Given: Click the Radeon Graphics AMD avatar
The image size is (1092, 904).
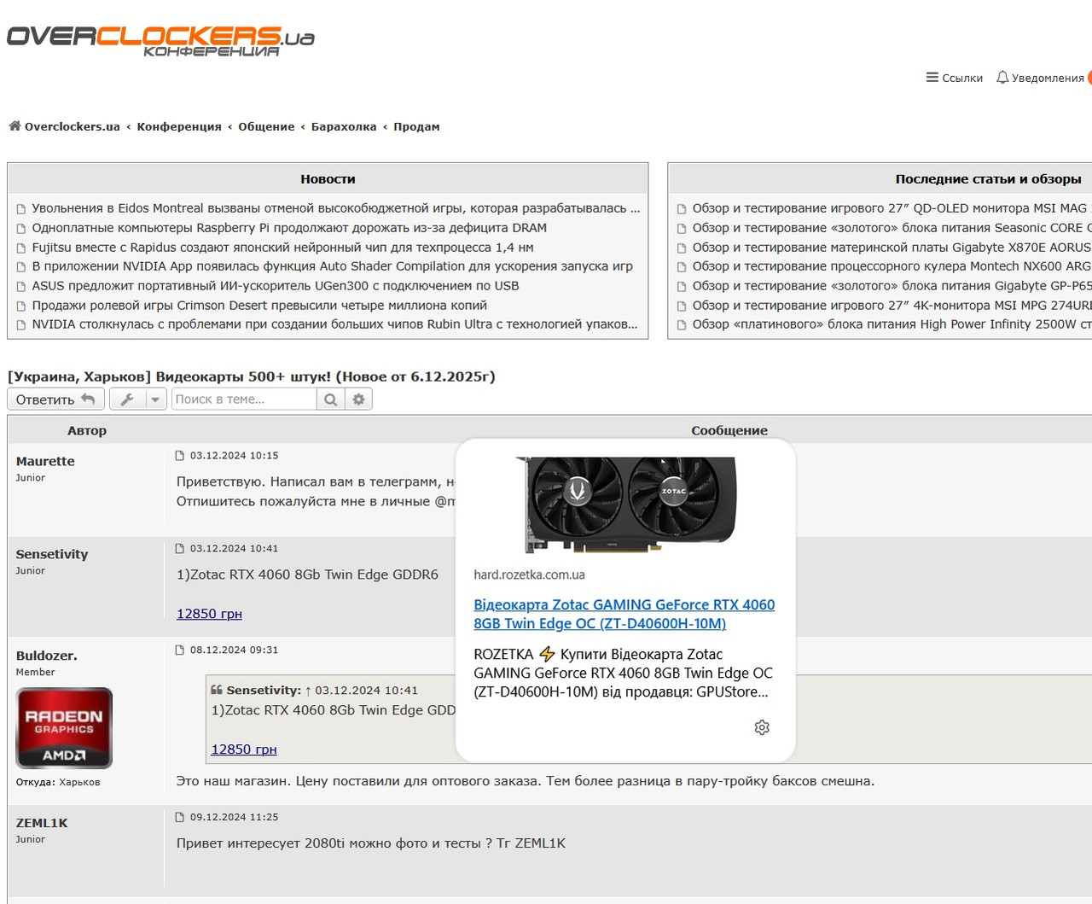Looking at the screenshot, I should [64, 728].
